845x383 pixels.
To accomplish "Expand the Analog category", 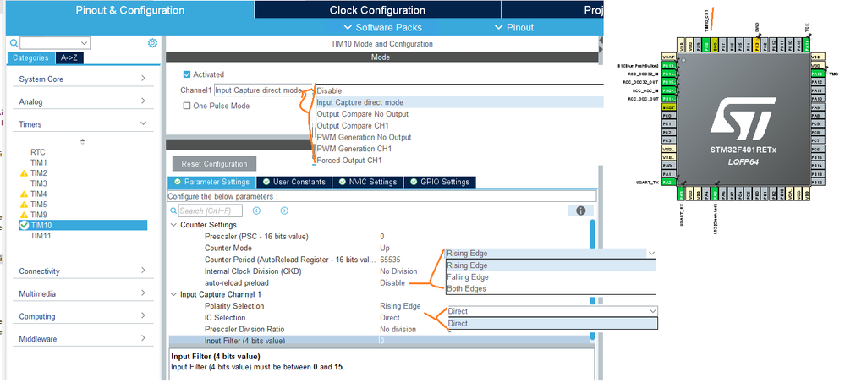I will [143, 101].
